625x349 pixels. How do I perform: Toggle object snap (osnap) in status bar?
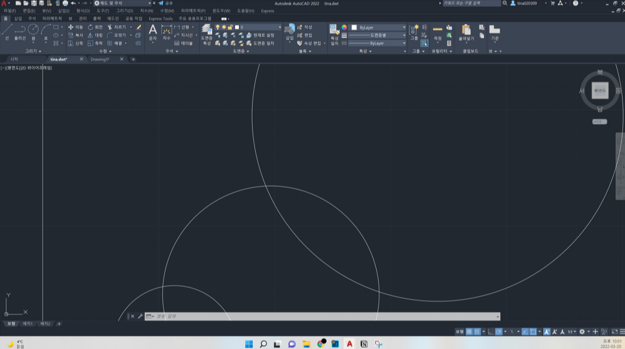tap(533, 331)
